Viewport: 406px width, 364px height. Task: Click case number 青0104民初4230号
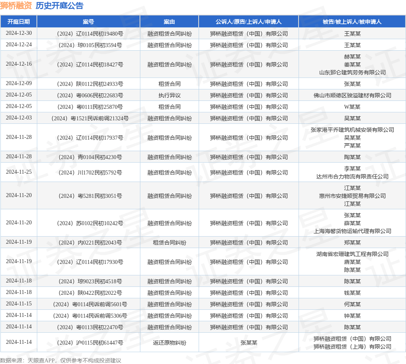(x=90, y=157)
